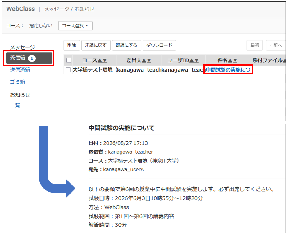Click the 試験日時 line in message body
Image resolution: width=287 pixels, height=235 pixels.
point(146,198)
